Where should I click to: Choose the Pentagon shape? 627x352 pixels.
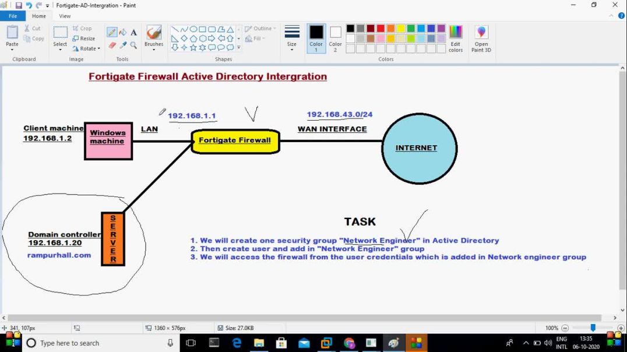(193, 38)
